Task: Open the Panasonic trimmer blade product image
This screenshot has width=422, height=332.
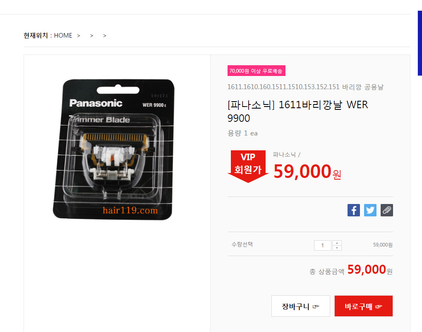Action: pos(114,149)
